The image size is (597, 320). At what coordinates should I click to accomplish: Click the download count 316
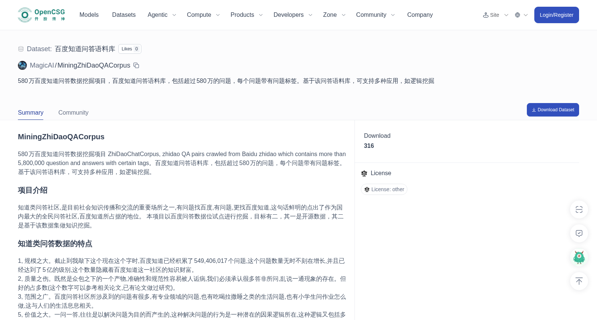click(x=369, y=146)
